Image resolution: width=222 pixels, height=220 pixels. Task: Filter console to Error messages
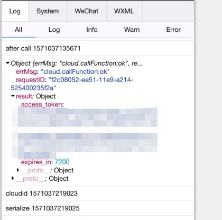click(173, 30)
